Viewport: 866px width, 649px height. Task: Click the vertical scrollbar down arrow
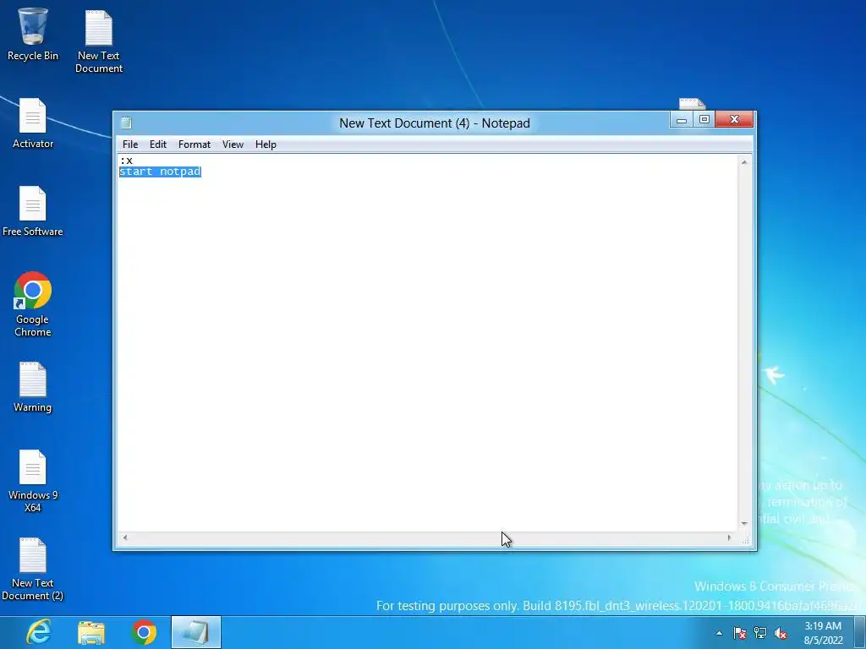point(744,523)
